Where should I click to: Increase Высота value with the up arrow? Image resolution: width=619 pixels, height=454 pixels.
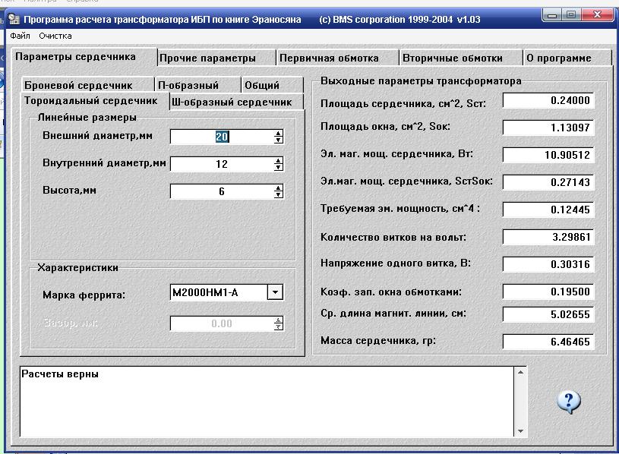click(x=279, y=188)
